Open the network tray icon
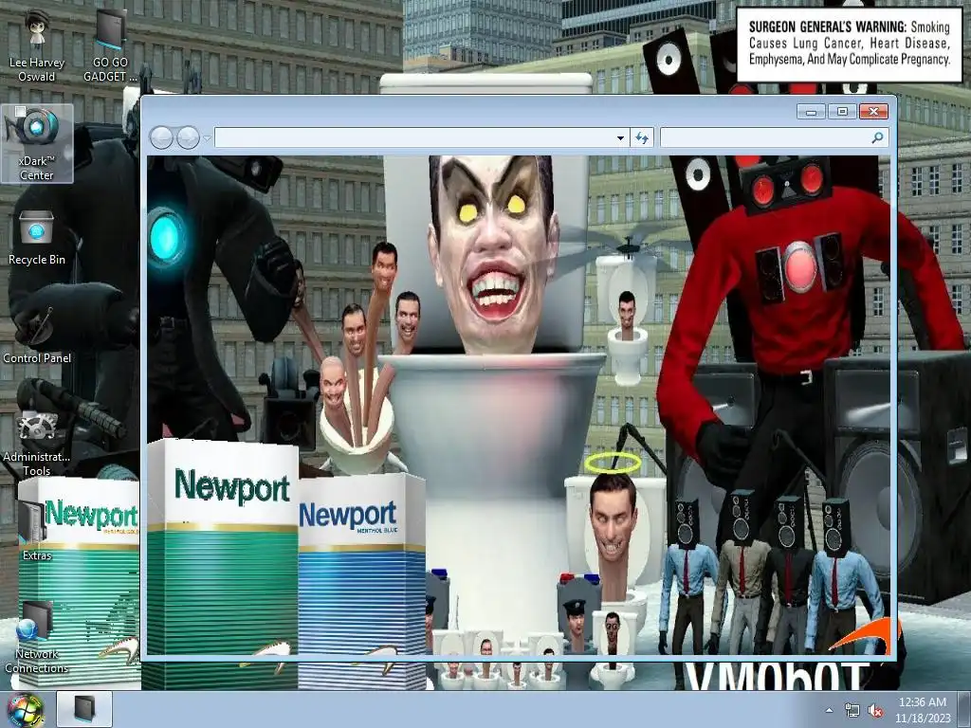Image resolution: width=971 pixels, height=728 pixels. 852,711
